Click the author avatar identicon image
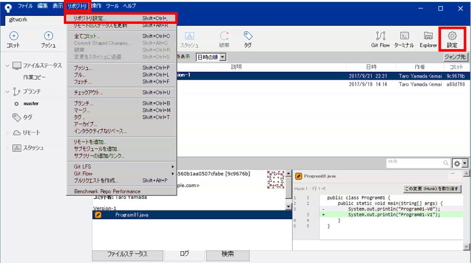 [275, 179]
